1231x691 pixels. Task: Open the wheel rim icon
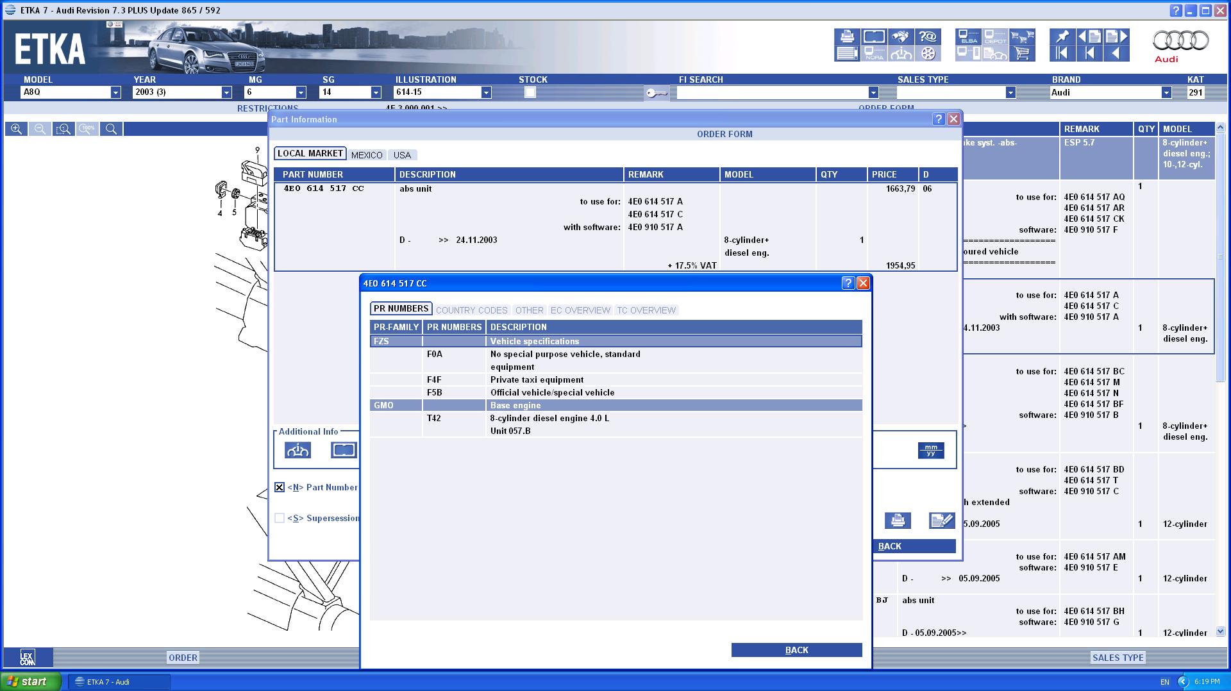tap(928, 54)
